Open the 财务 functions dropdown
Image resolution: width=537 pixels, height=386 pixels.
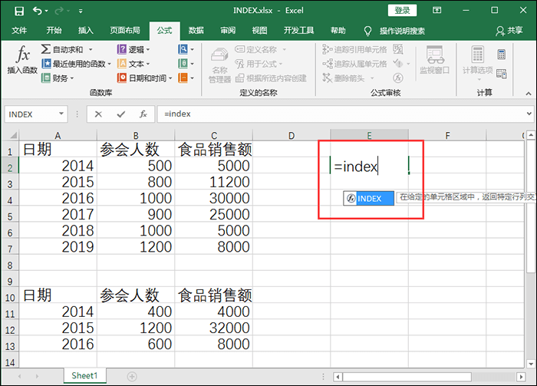pyautogui.click(x=58, y=78)
